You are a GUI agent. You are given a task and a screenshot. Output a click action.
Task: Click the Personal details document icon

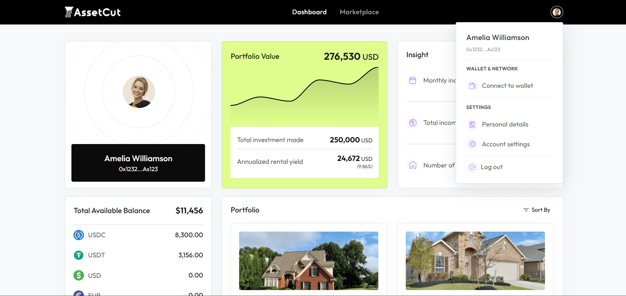coord(472,125)
